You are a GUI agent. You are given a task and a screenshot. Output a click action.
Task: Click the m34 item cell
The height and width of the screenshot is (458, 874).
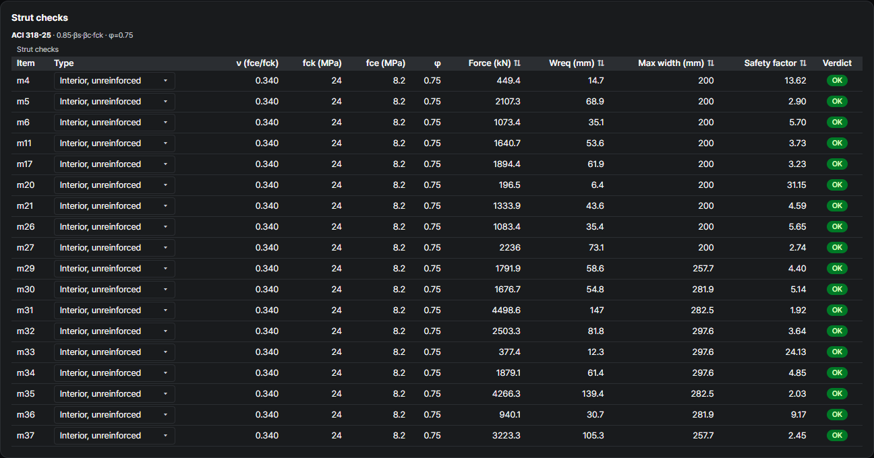26,373
